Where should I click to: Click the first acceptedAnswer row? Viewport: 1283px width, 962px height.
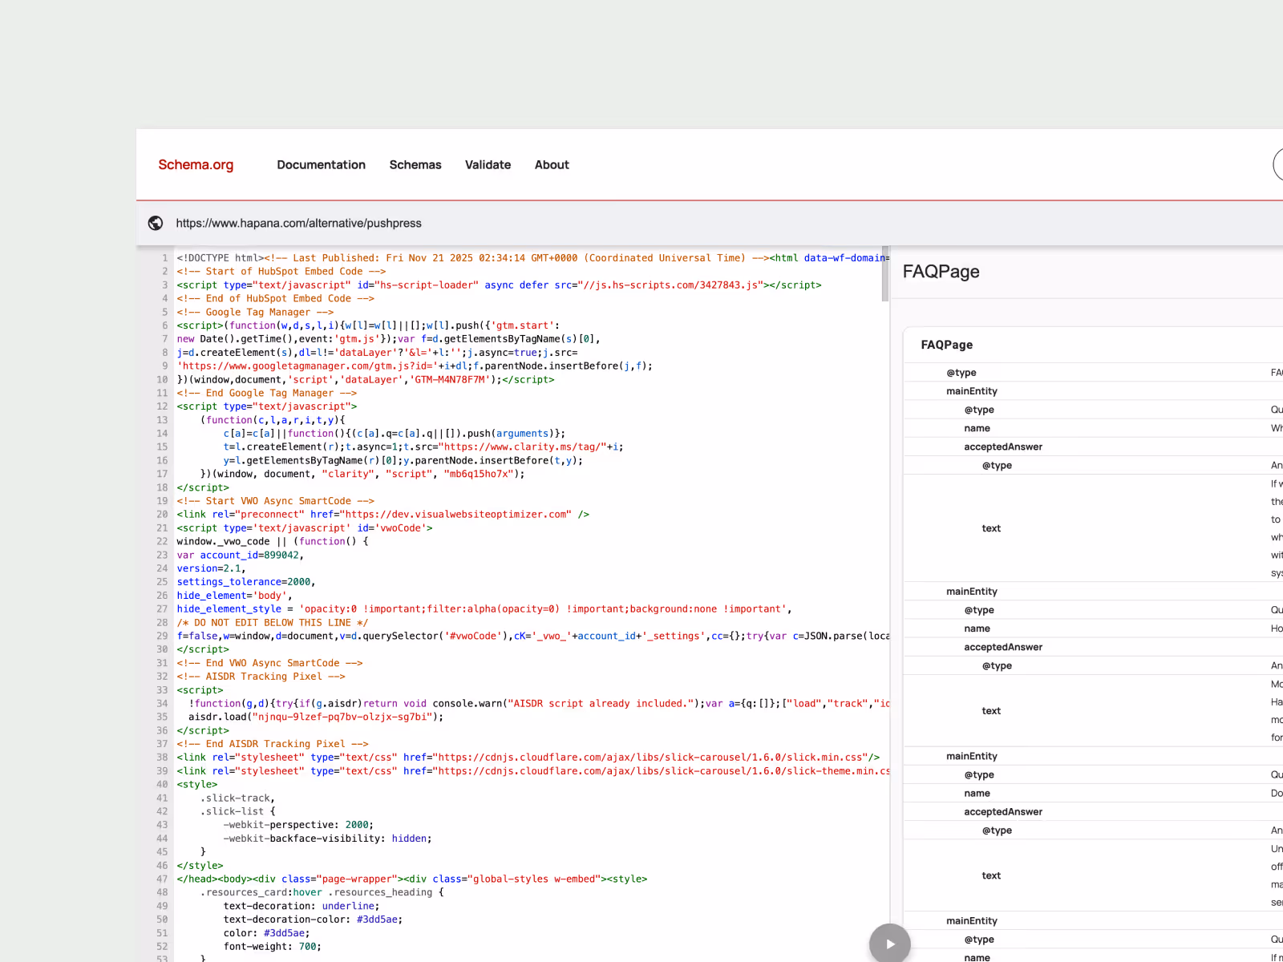(x=1094, y=447)
